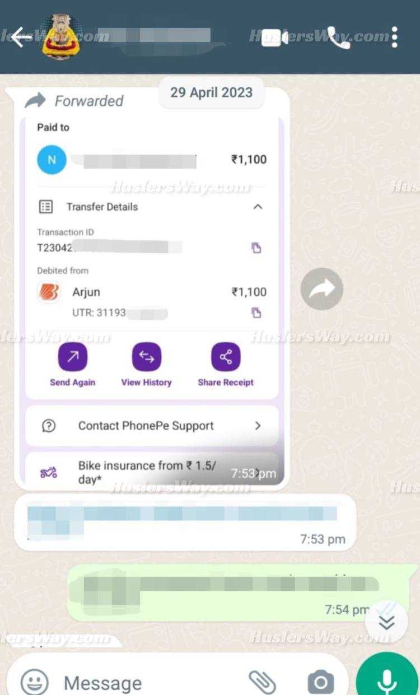The width and height of the screenshot is (420, 695).
Task: Tap the green microphone record button
Action: (387, 677)
